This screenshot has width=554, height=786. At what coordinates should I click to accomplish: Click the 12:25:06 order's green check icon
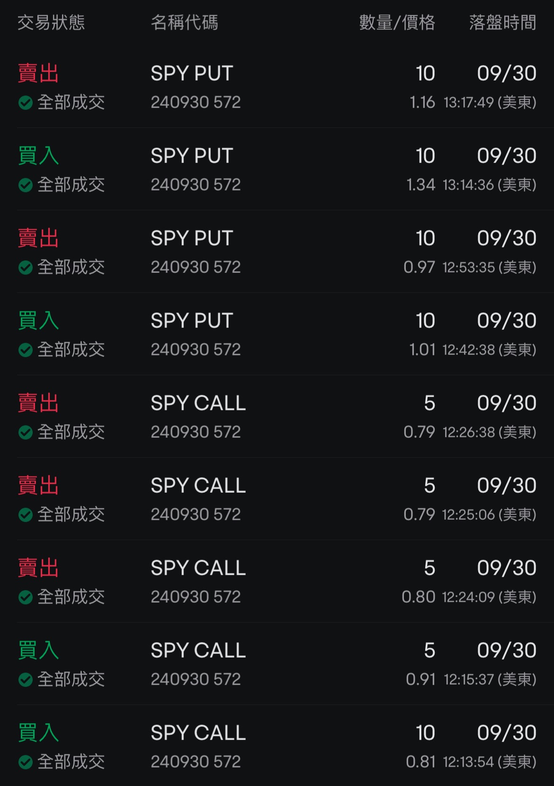click(x=26, y=515)
